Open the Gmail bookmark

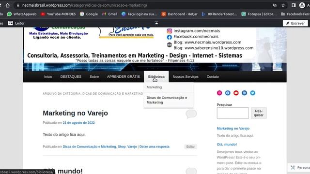(110, 14)
